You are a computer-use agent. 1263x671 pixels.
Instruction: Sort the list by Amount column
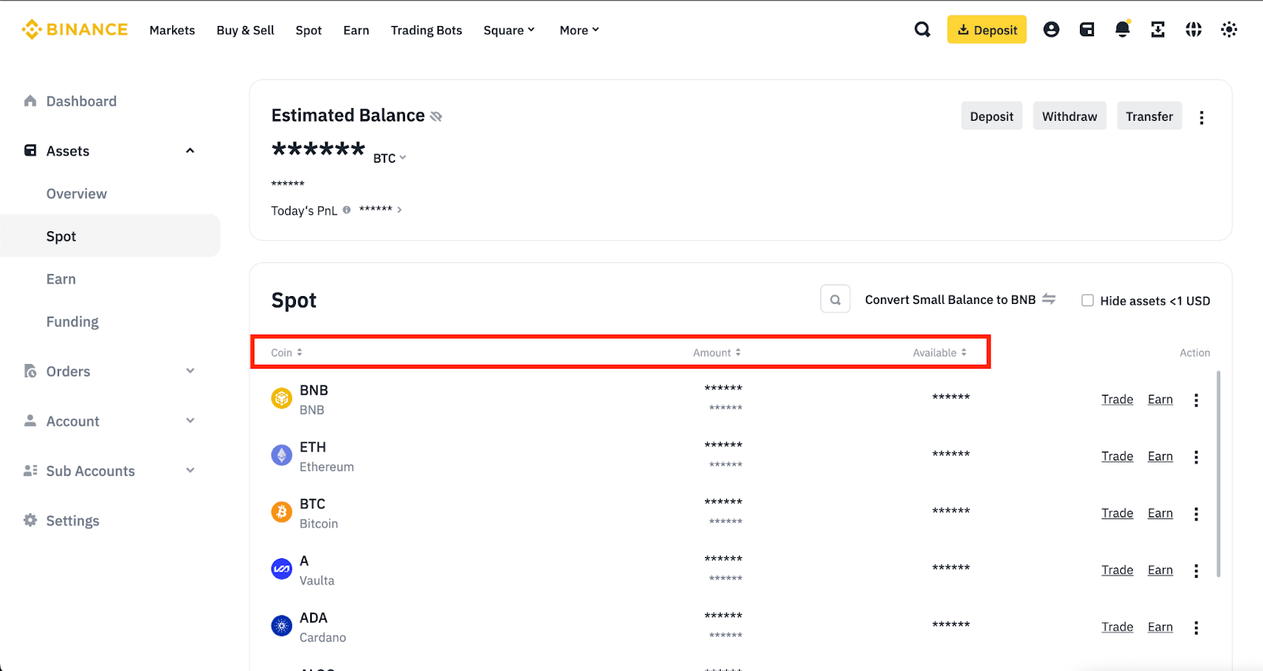click(x=717, y=353)
